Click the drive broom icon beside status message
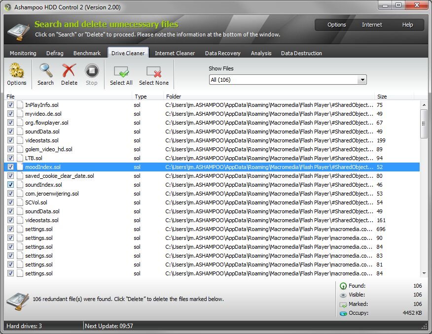The image size is (432, 334). [x=18, y=301]
